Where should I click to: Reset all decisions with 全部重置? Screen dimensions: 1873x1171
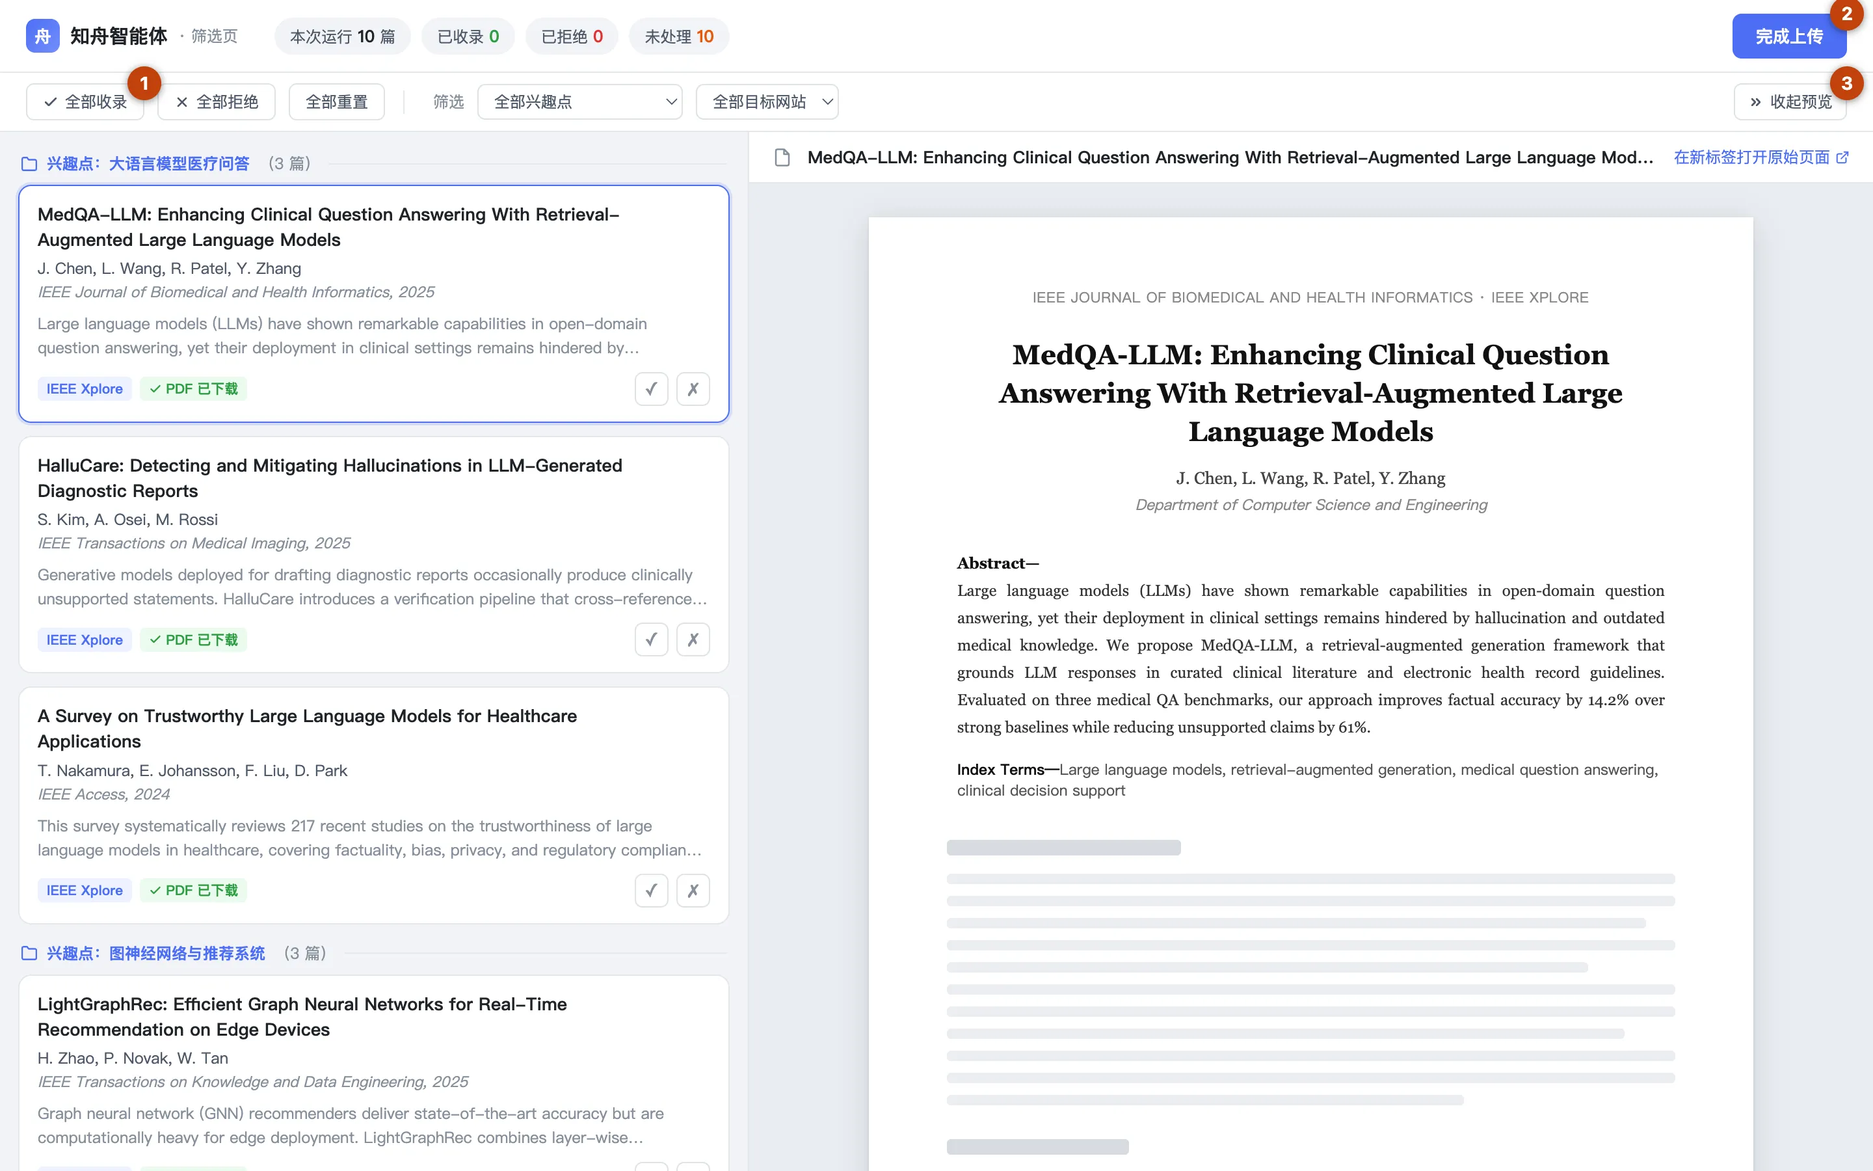(337, 101)
